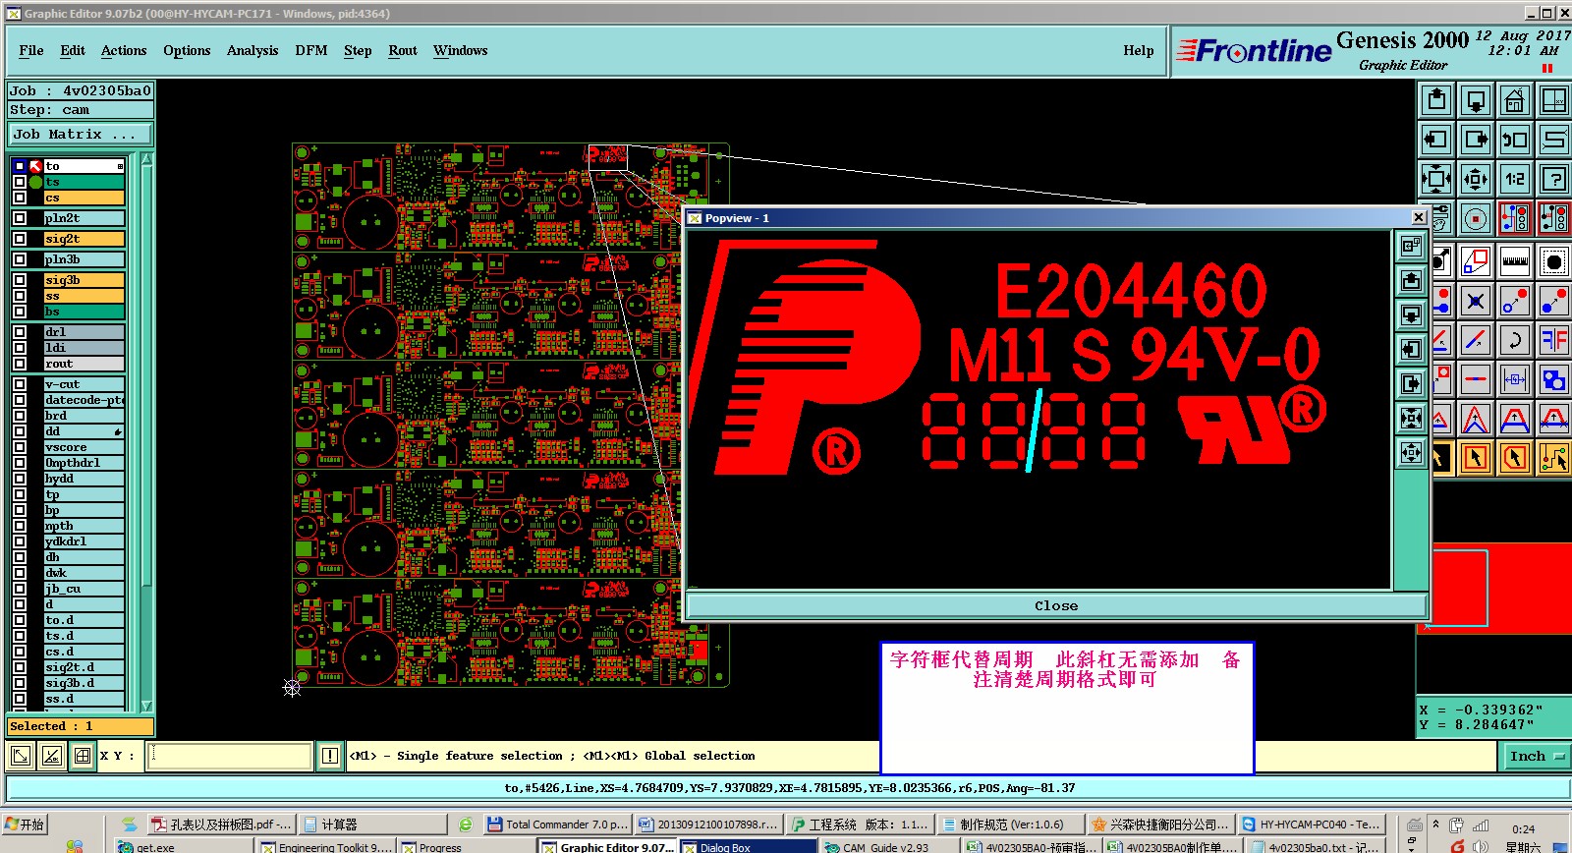Click the mirrored F flip icon
The image size is (1572, 853).
pyautogui.click(x=1554, y=340)
